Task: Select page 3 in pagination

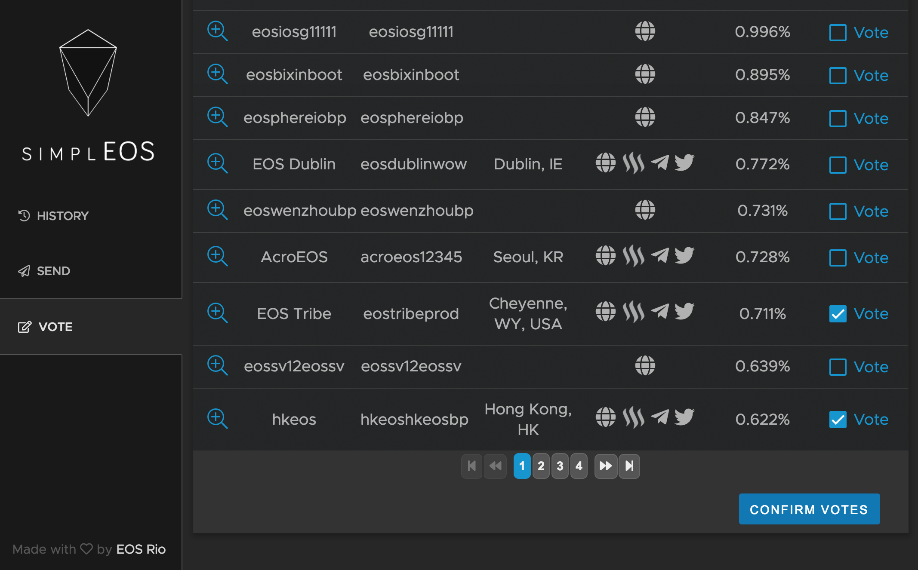Action: point(560,466)
